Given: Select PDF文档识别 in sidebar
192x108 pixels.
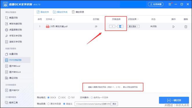Looking at the screenshot, I should point(17,60).
